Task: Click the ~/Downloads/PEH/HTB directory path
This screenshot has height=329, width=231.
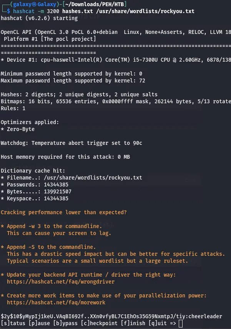Action: (95, 4)
